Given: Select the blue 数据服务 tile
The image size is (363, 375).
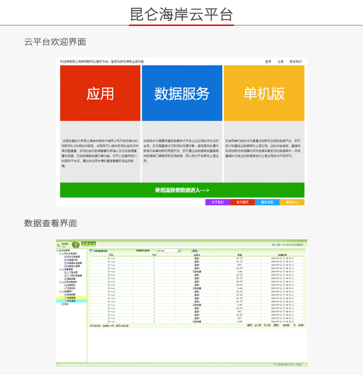Looking at the screenshot, I should 182,93.
